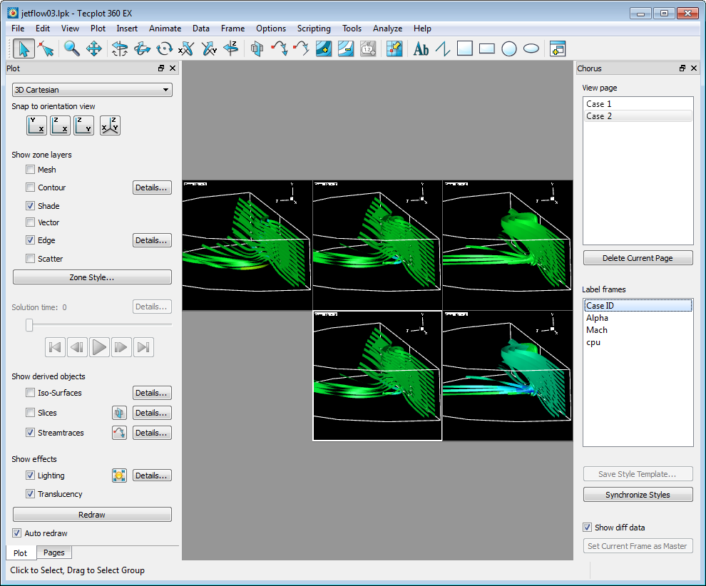Viewport: 706px width, 586px height.
Task: Select the rectangle geometry tool
Action: 487,48
